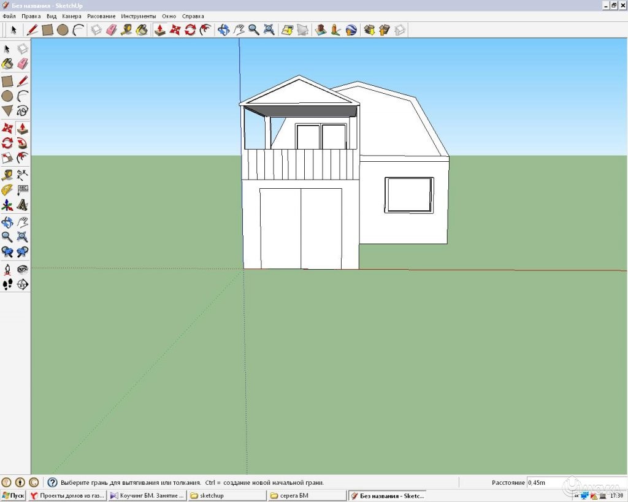
Task: Activate the Walk tool footprints icon
Action: [x=7, y=284]
